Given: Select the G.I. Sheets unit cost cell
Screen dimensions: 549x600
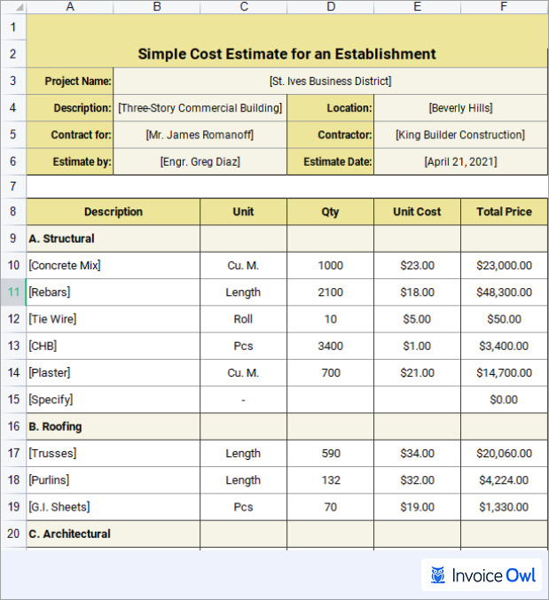Looking at the screenshot, I should 417,507.
